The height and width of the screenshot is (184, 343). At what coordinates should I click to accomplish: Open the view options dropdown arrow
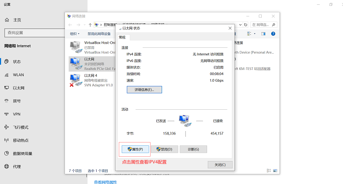(254, 34)
